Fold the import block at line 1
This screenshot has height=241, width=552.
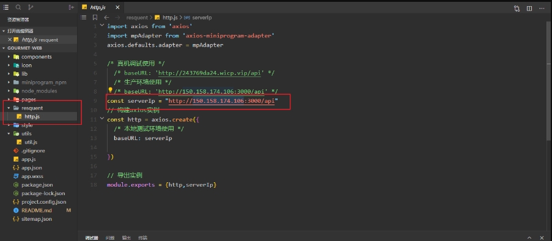(101, 25)
